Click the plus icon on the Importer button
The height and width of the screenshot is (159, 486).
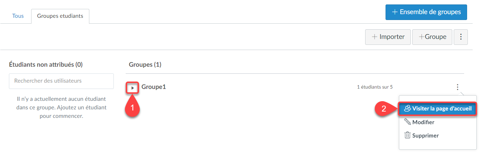(x=374, y=37)
